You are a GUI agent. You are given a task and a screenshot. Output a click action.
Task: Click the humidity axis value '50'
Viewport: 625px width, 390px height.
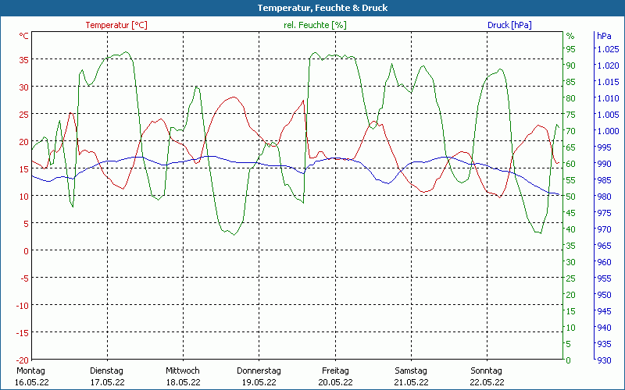click(571, 197)
